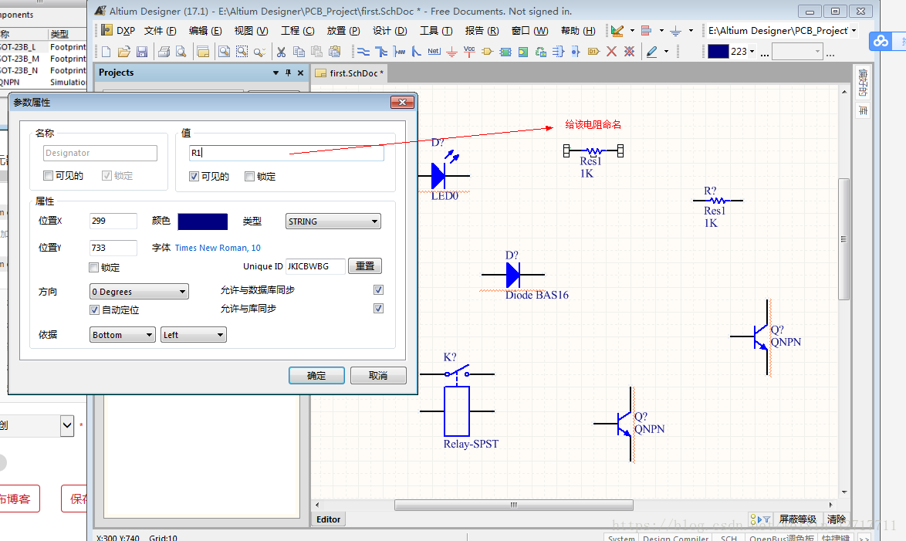The height and width of the screenshot is (541, 906).
Task: Click the 屏蔽等级 button
Action: point(797,519)
